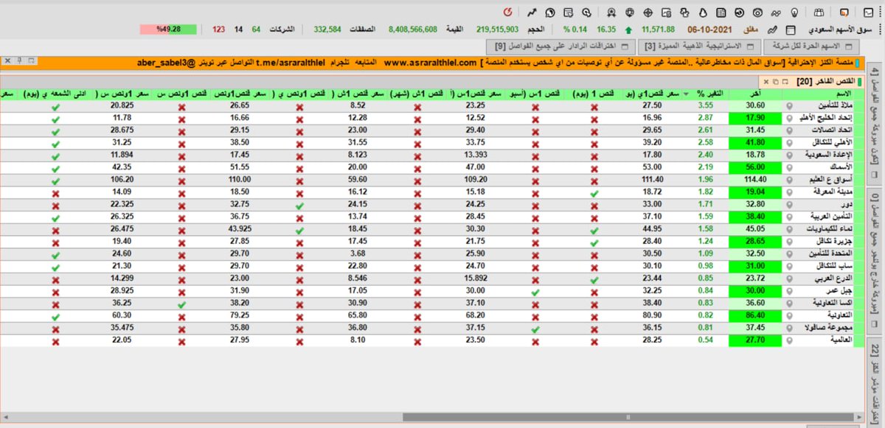The image size is (885, 428).
Task: Select the crosshair target toolbar icon
Action: [x=648, y=13]
